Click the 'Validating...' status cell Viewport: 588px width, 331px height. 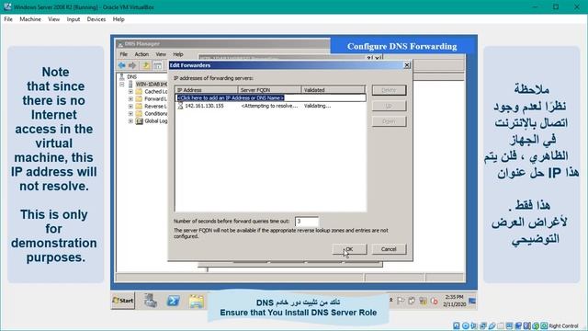[317, 107]
